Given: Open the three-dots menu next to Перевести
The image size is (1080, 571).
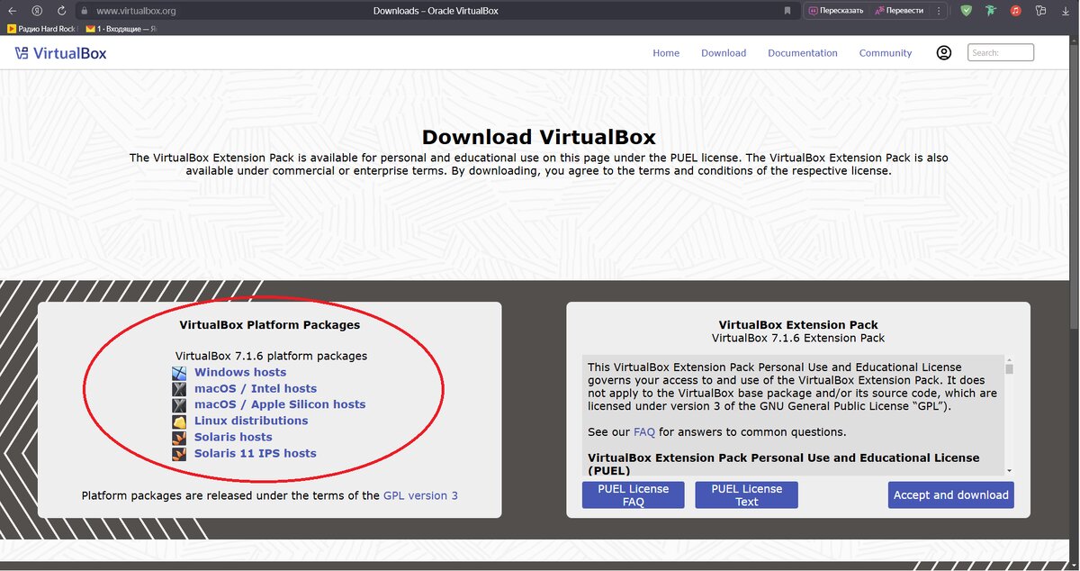Looking at the screenshot, I should tap(939, 11).
